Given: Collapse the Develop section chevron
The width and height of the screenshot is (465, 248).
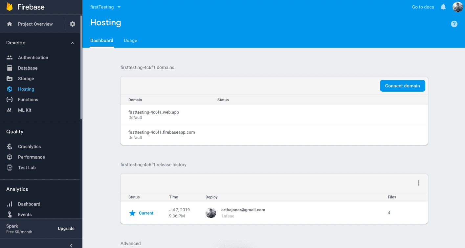Looking at the screenshot, I should 73,43.
